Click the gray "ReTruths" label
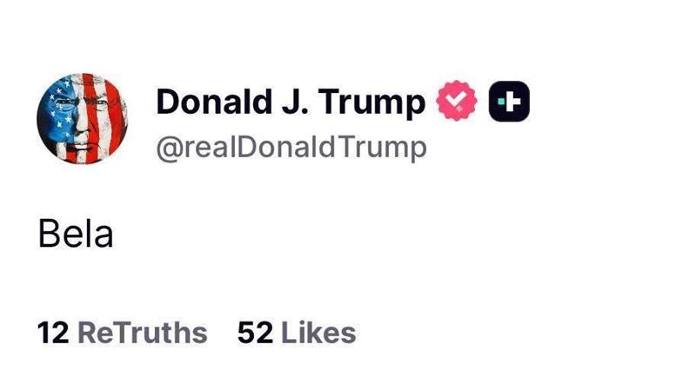Viewport: 696px width, 391px height. [143, 332]
